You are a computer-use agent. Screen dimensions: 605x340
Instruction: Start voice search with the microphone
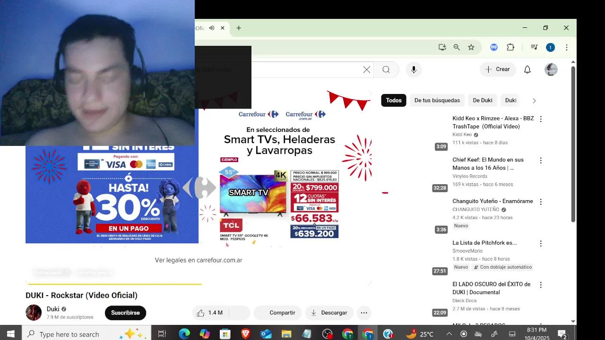tap(414, 69)
